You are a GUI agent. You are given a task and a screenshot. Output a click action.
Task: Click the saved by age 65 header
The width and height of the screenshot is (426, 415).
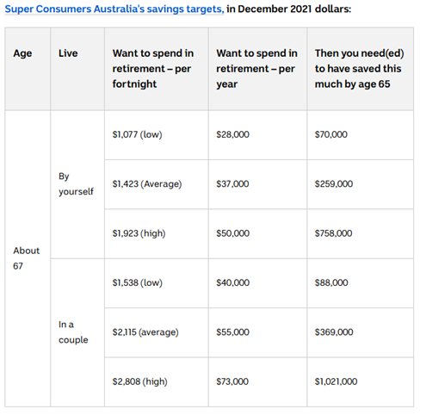[x=359, y=69]
